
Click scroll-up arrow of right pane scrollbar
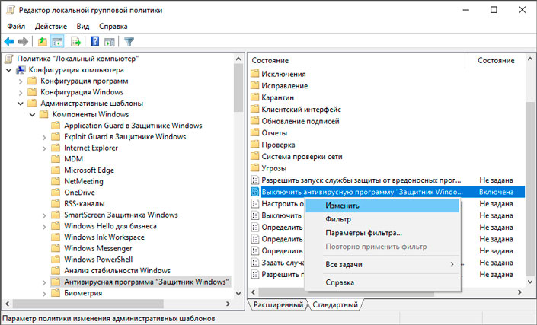tap(530, 59)
